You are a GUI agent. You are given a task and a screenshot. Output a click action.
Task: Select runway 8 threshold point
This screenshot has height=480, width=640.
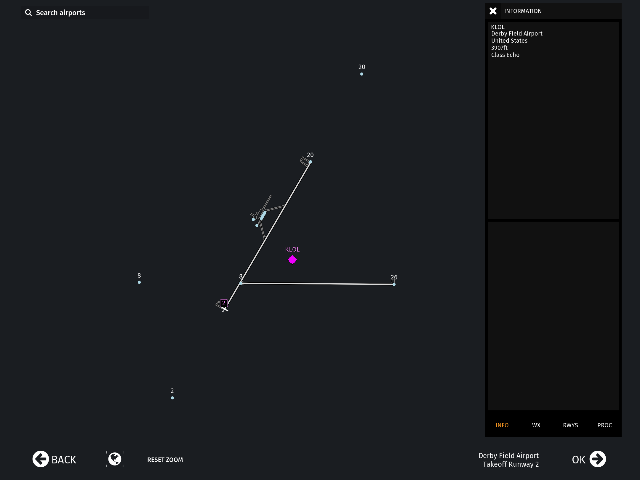241,283
